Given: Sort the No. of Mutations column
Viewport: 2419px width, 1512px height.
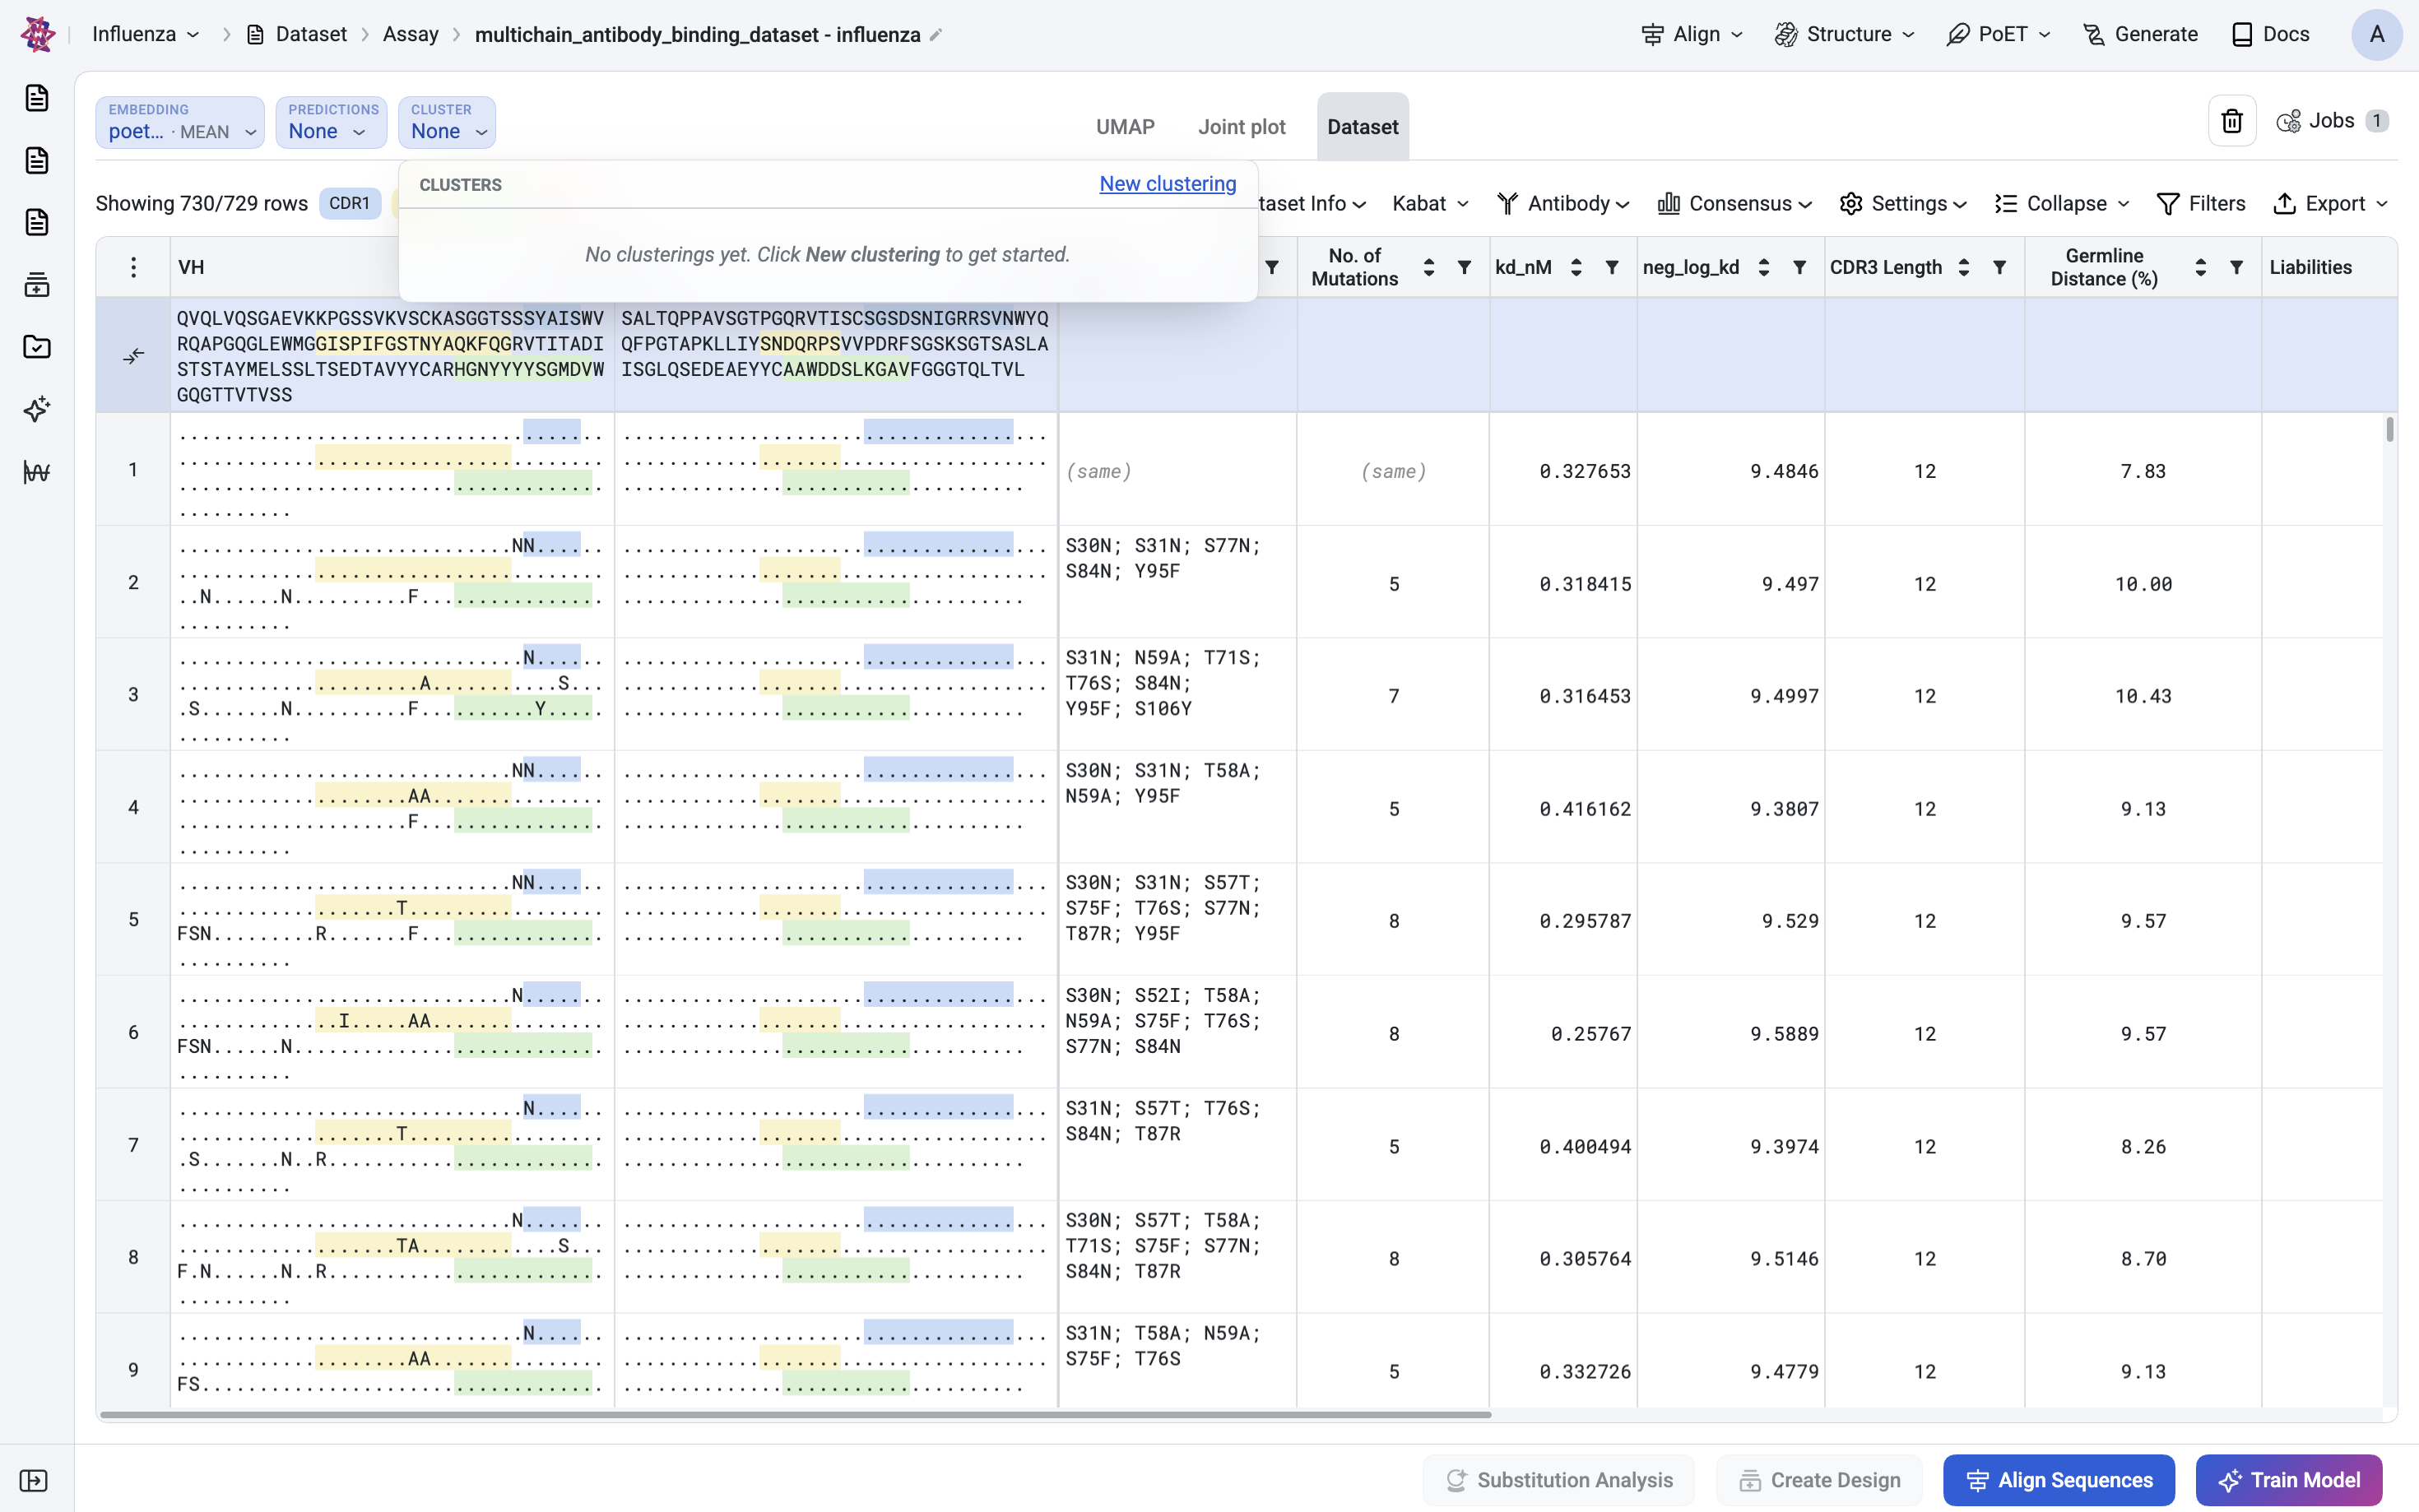Looking at the screenshot, I should click(1429, 267).
